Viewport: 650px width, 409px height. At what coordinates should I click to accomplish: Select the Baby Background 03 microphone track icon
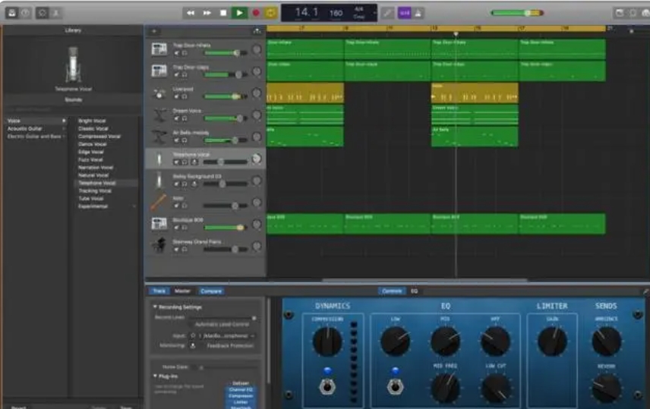(x=159, y=181)
